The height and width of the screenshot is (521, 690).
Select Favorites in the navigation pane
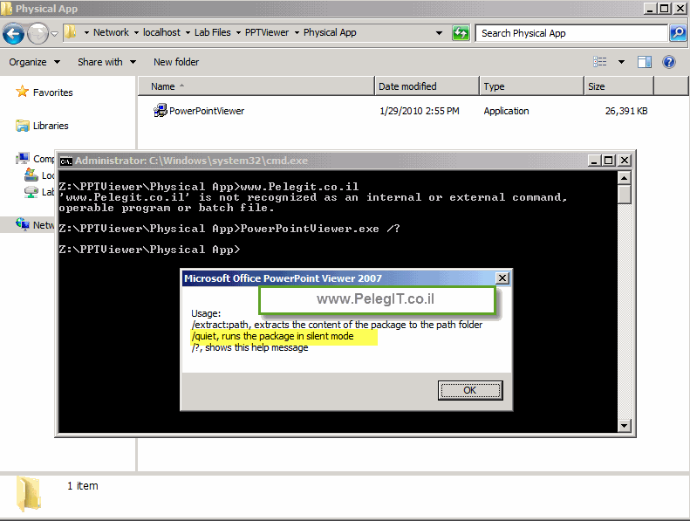53,93
